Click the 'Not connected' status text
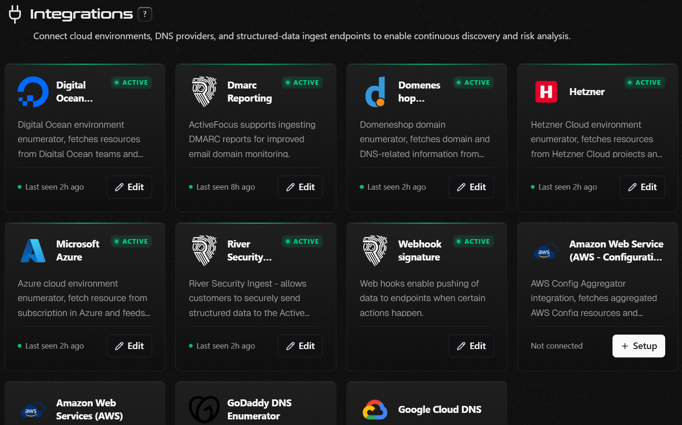 coord(557,346)
